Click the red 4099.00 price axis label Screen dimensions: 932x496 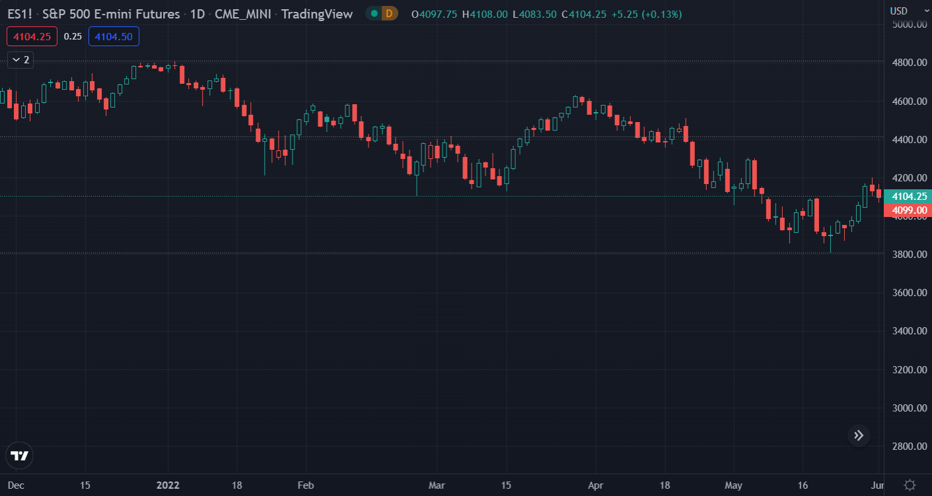(909, 210)
